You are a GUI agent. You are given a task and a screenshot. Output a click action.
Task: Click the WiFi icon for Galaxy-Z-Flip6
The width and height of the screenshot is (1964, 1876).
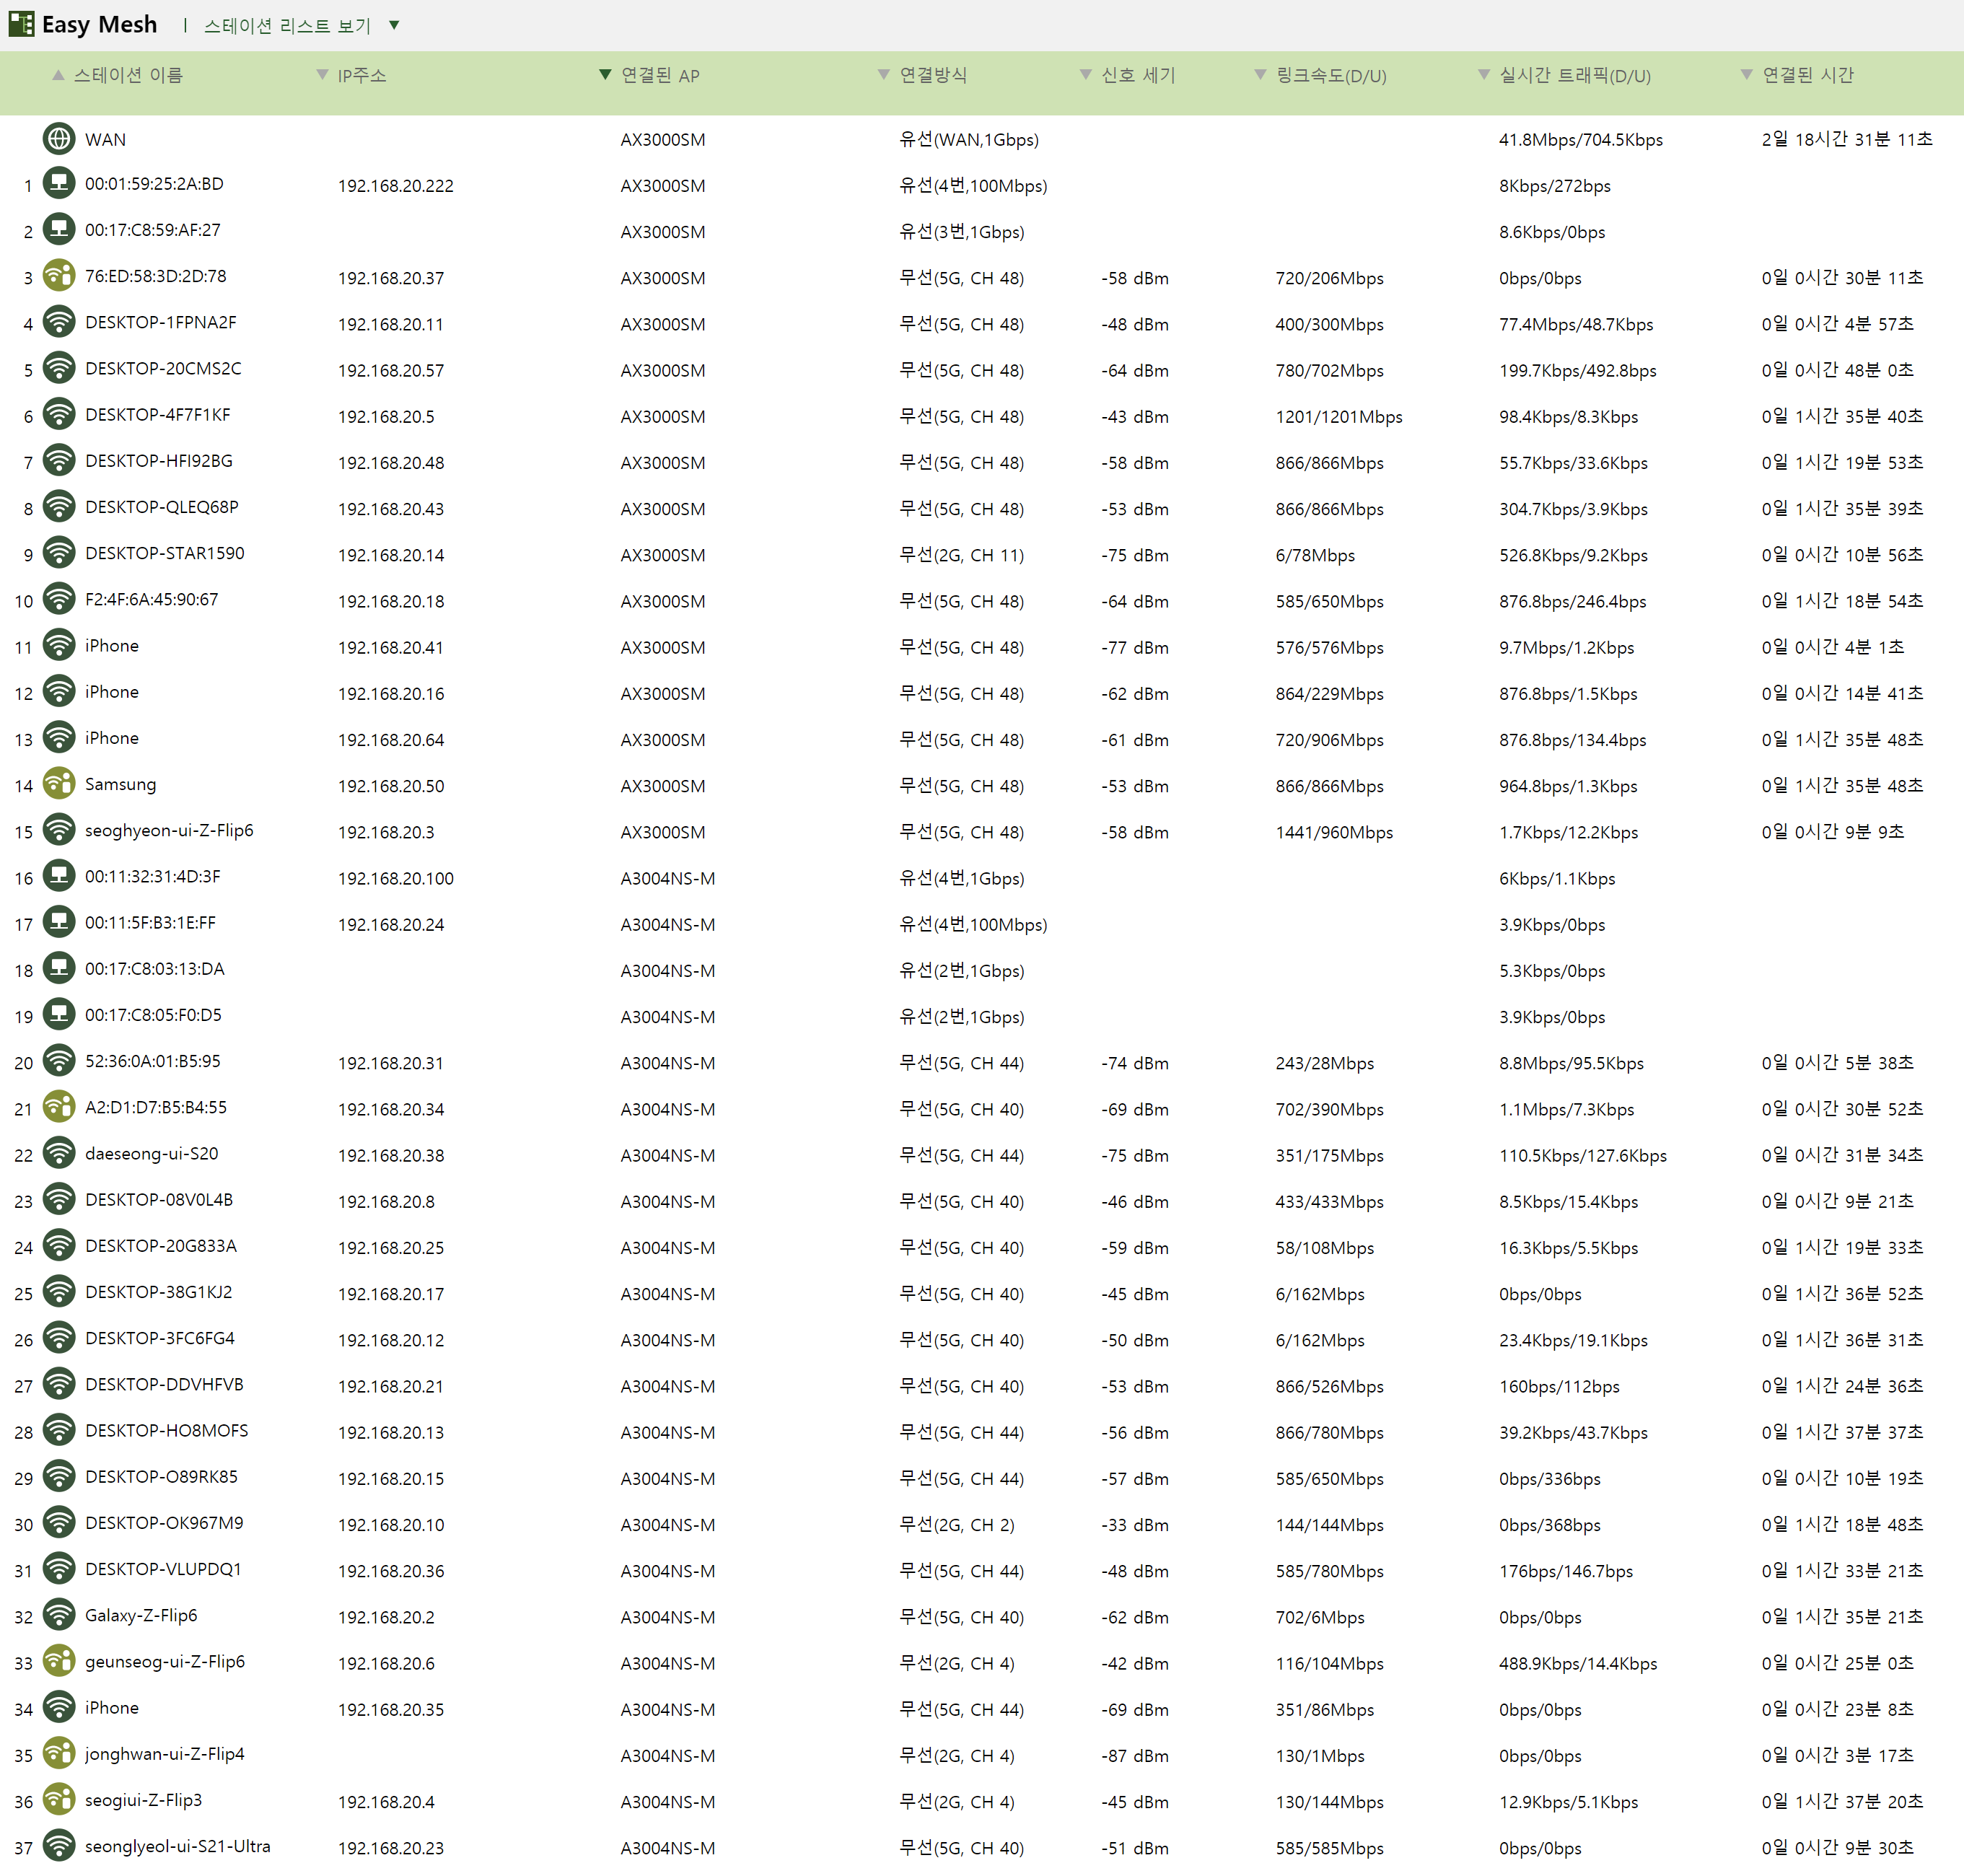pyautogui.click(x=59, y=1615)
